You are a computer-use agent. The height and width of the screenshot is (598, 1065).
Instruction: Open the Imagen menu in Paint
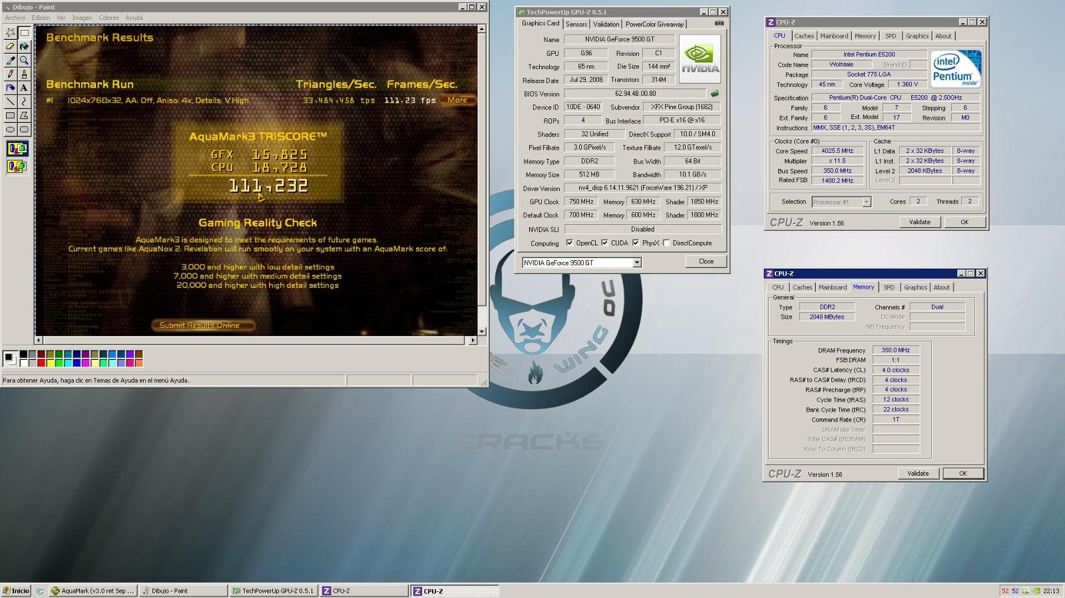(x=82, y=18)
